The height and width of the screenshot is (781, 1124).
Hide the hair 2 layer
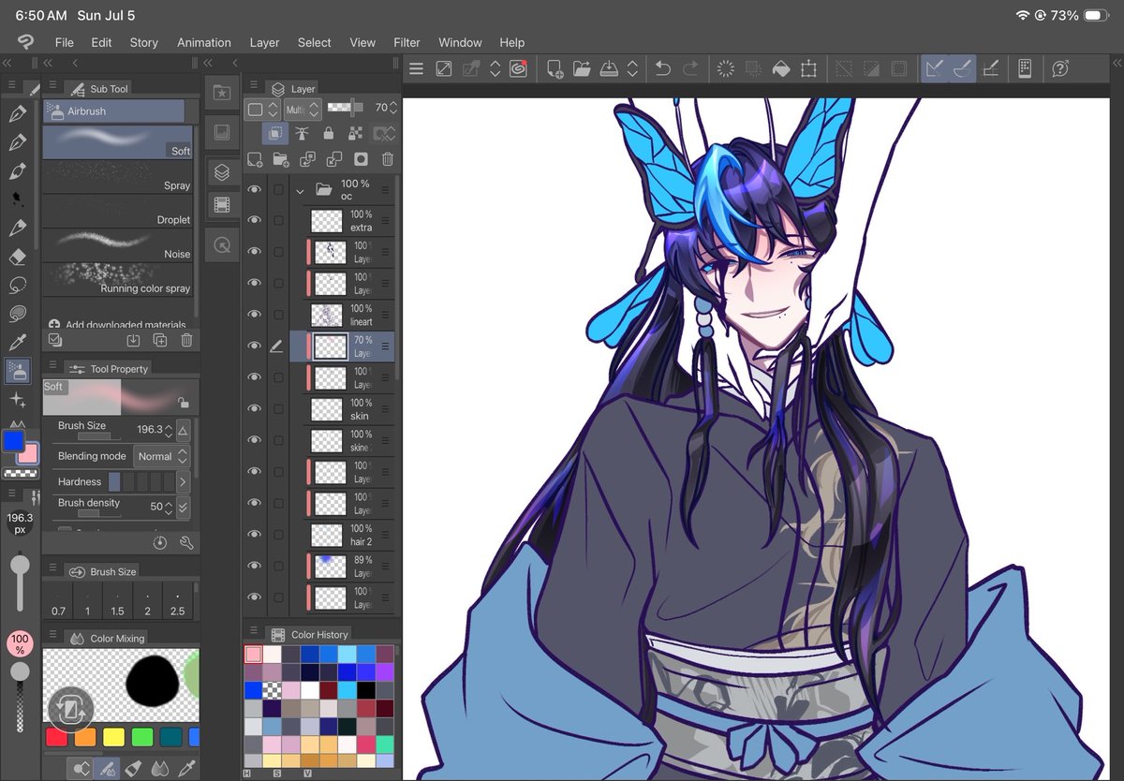point(254,534)
